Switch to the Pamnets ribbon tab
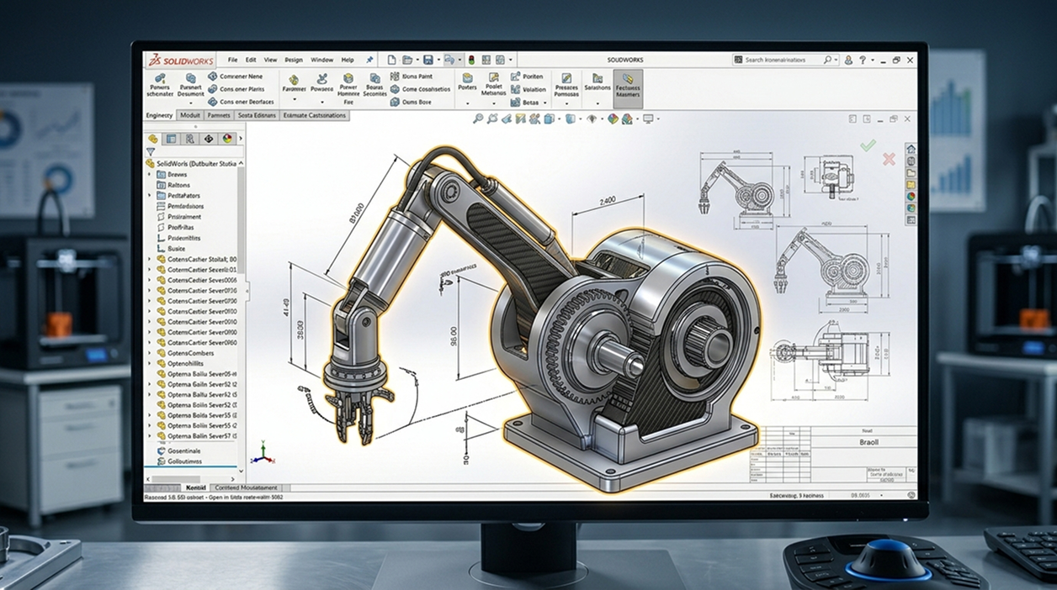Screen dimensions: 1057x590 coord(219,115)
